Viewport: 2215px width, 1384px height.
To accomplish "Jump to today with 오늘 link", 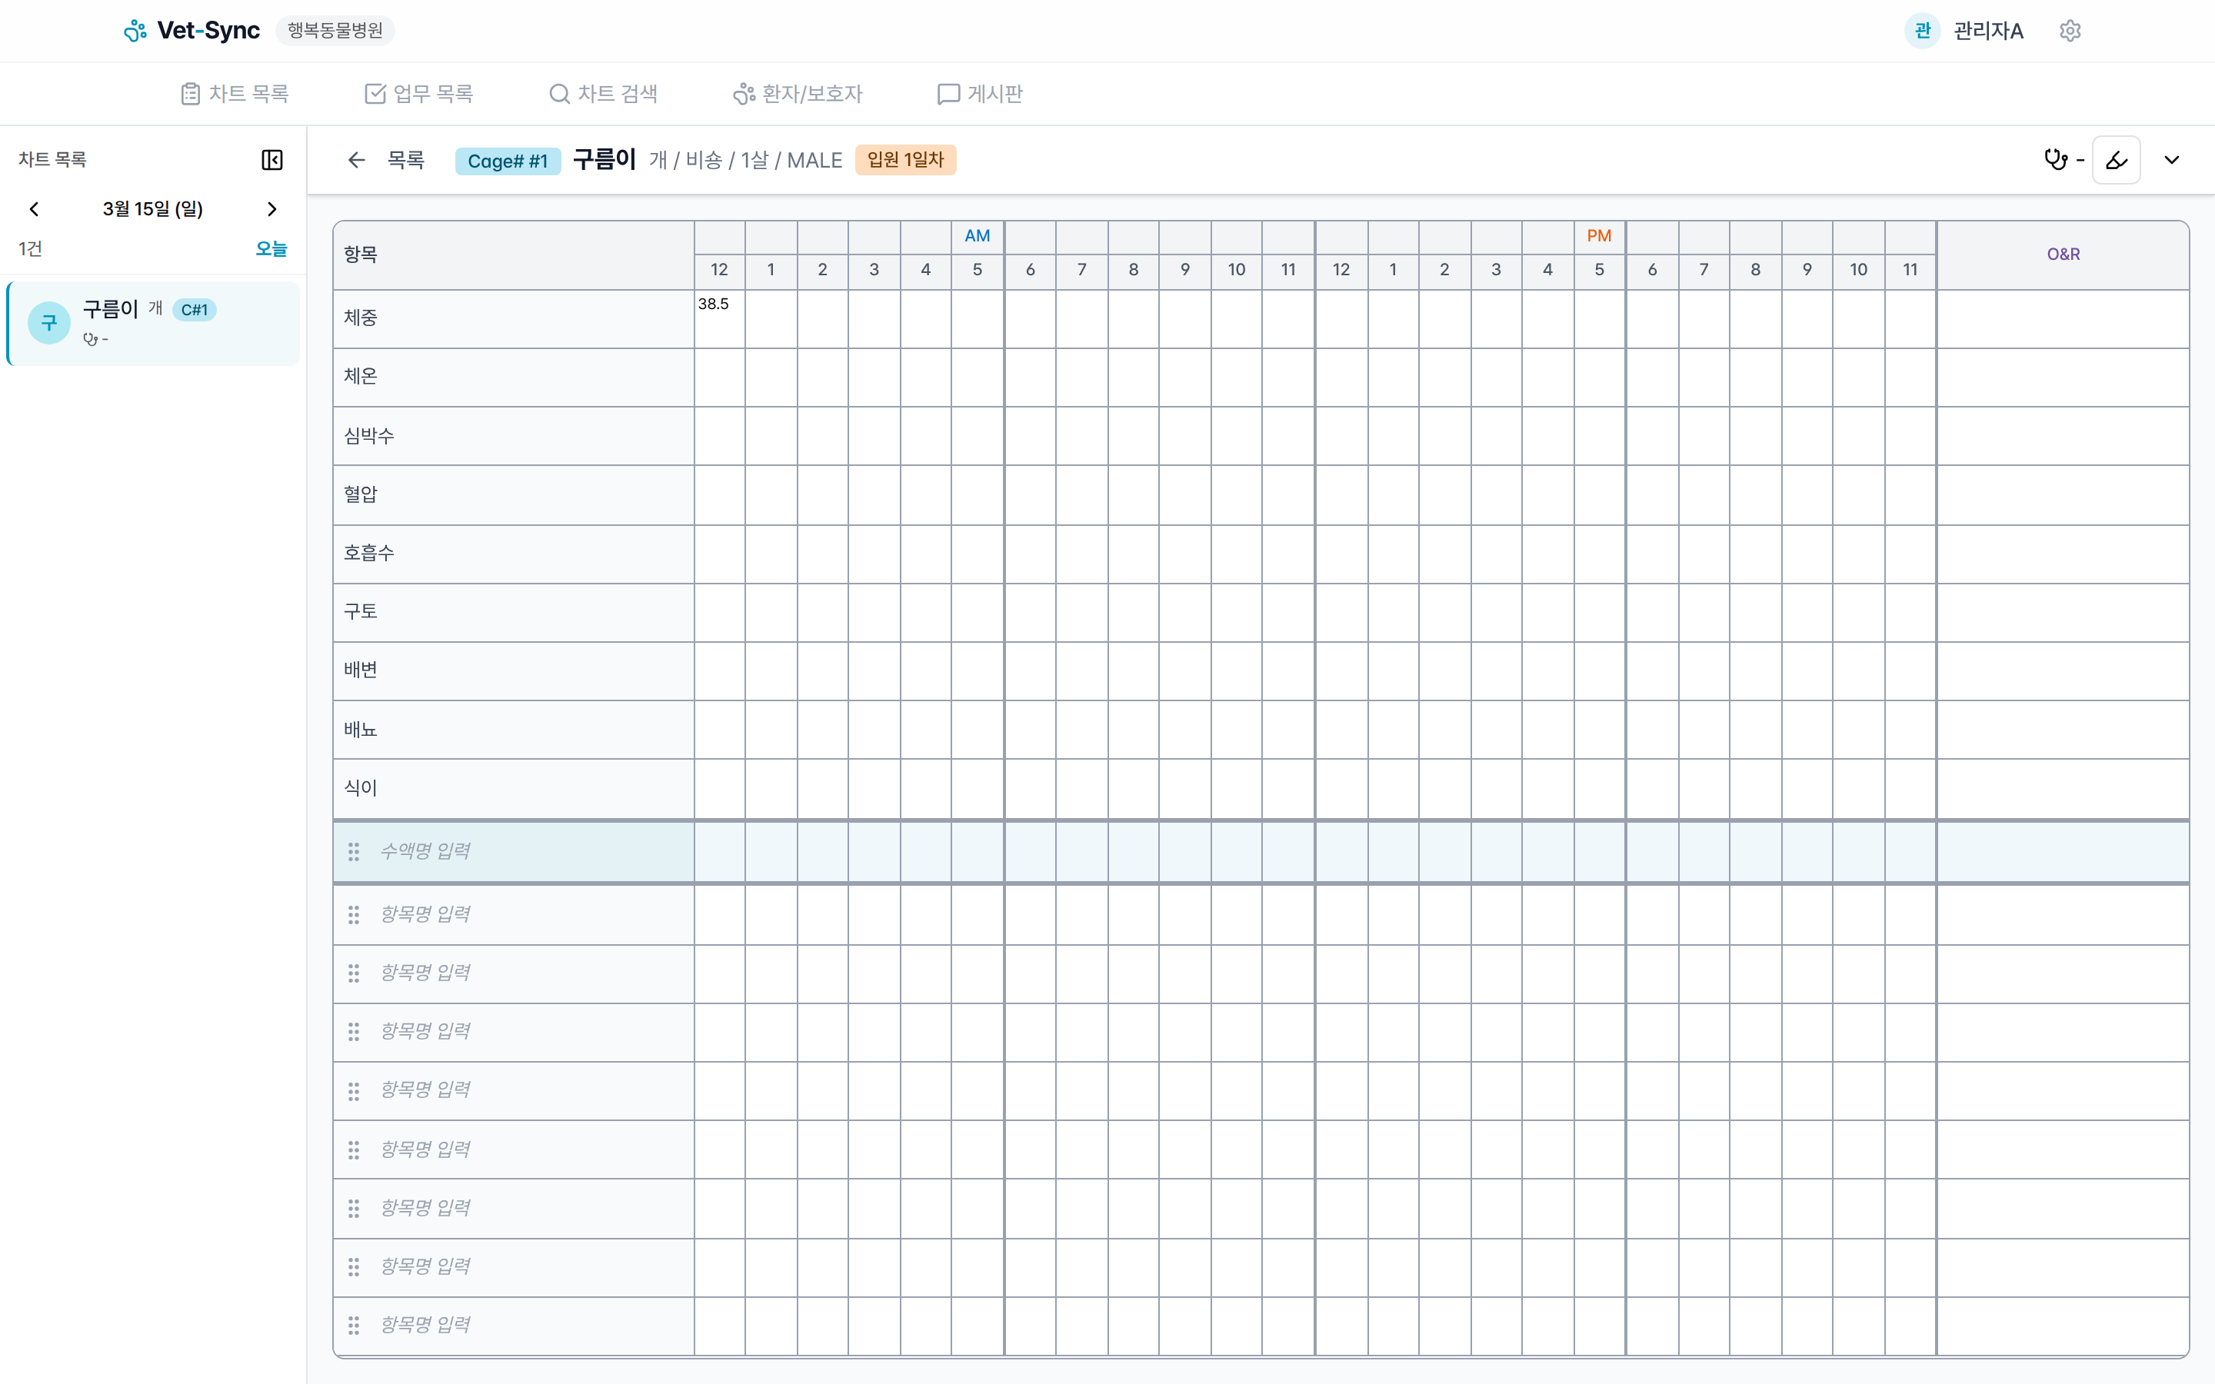I will [271, 249].
